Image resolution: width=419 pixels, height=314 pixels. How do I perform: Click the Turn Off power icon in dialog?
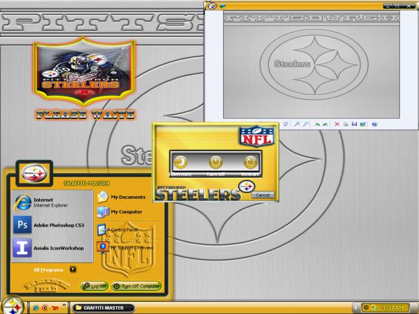216,162
